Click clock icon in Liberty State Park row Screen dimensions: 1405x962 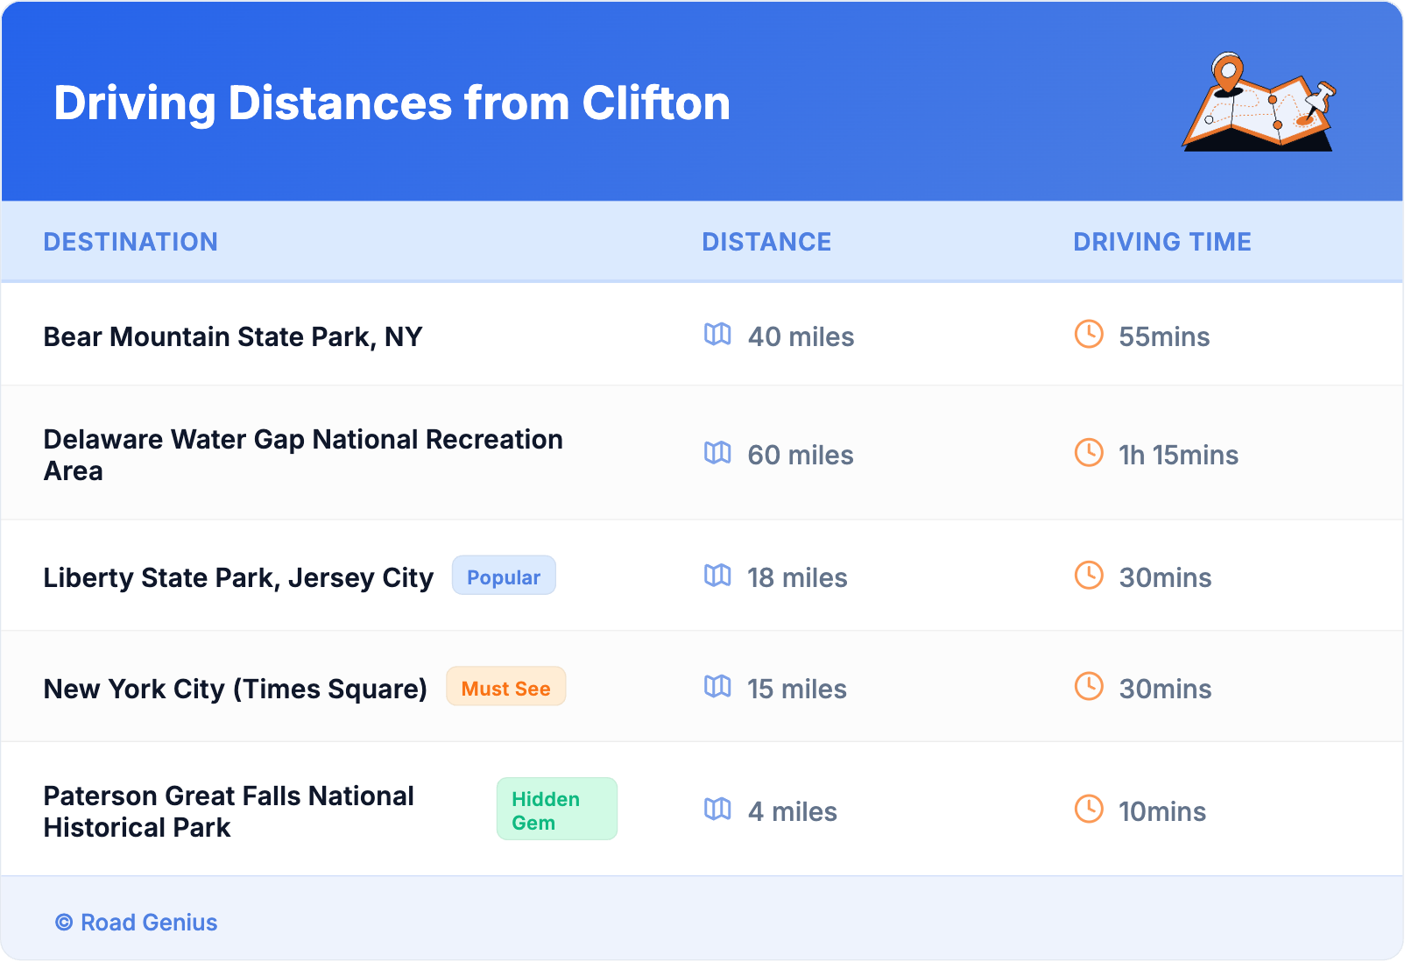click(x=1089, y=575)
